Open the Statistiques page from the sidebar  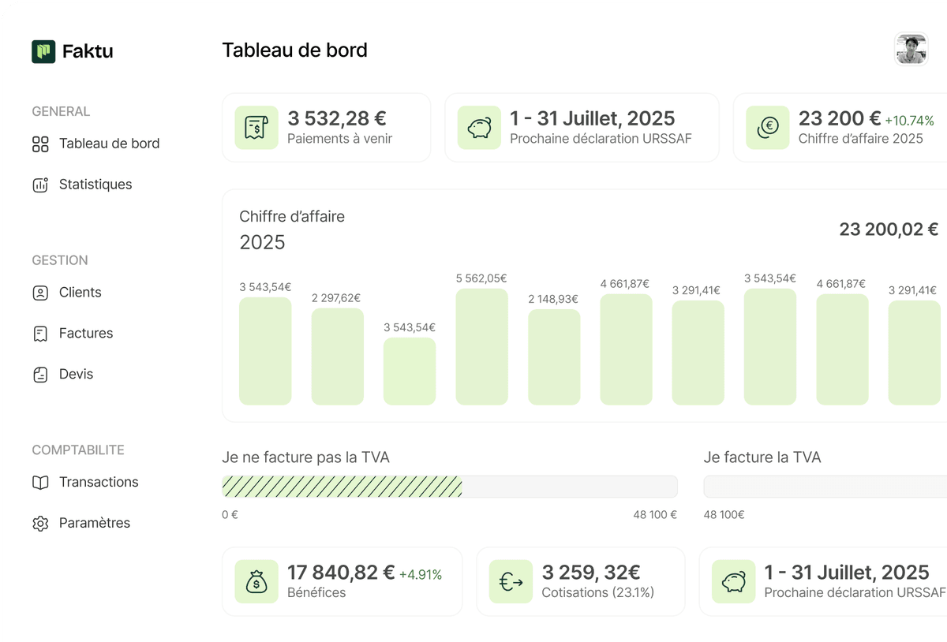click(x=95, y=184)
